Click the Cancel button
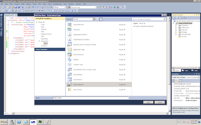 (x=160, y=102)
